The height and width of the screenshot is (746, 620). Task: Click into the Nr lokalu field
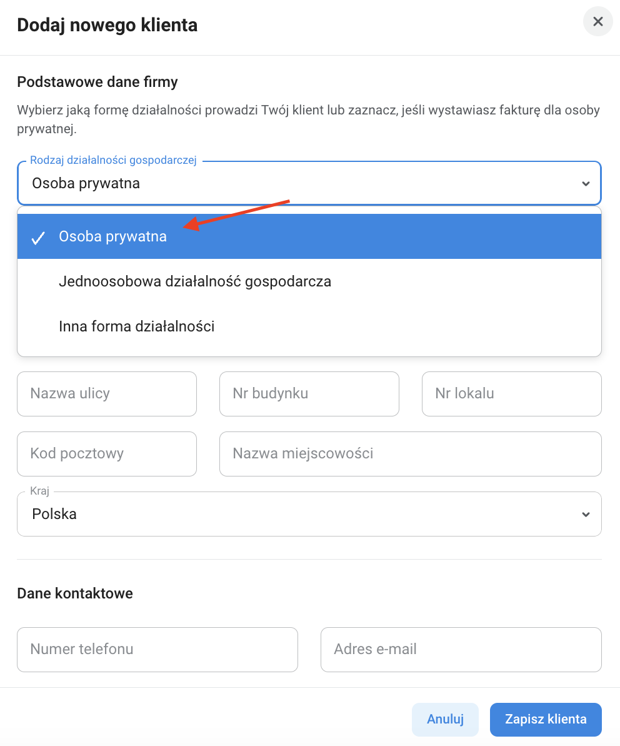coord(512,394)
